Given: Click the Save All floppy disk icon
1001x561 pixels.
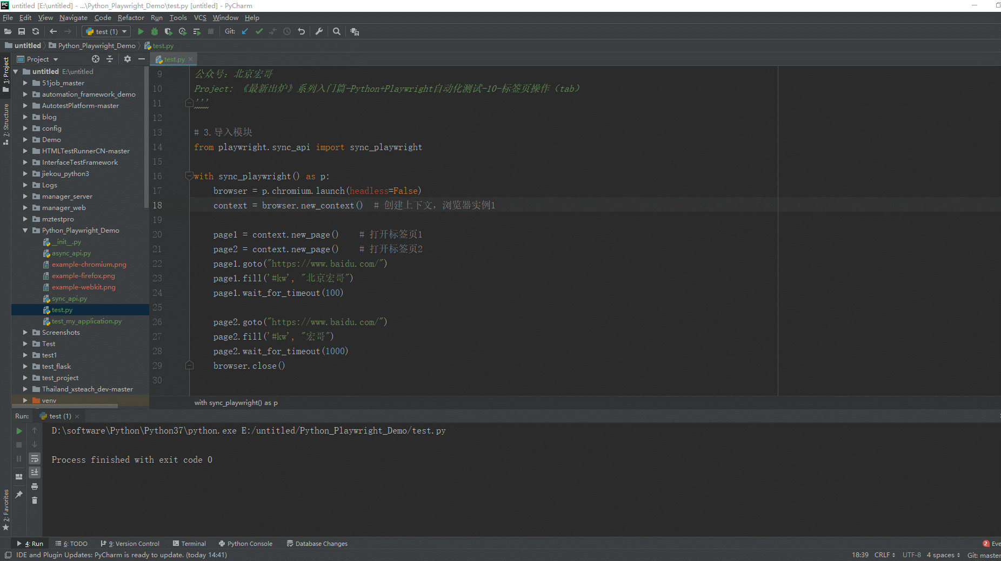Looking at the screenshot, I should coord(22,32).
